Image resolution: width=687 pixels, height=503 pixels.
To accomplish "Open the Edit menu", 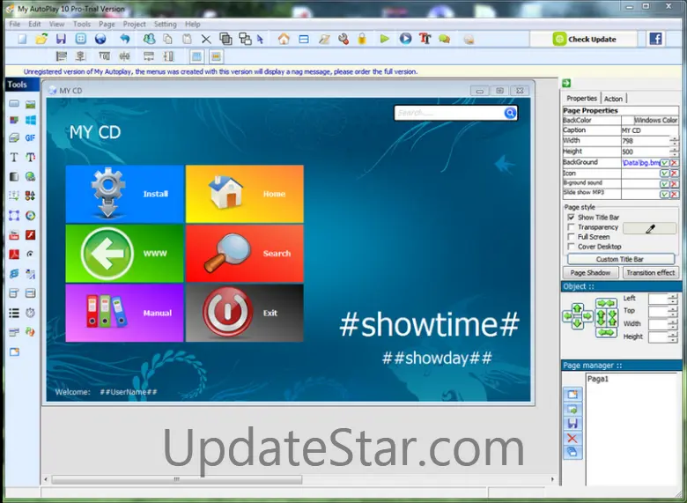I will 34,24.
